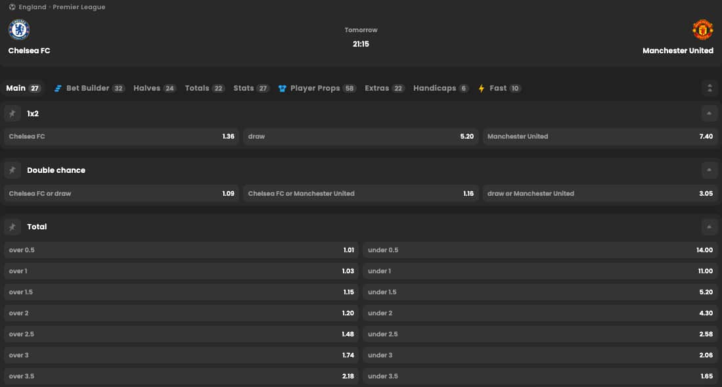Bet on Manchester United win at 7.40
This screenshot has height=387, width=722.
point(600,137)
